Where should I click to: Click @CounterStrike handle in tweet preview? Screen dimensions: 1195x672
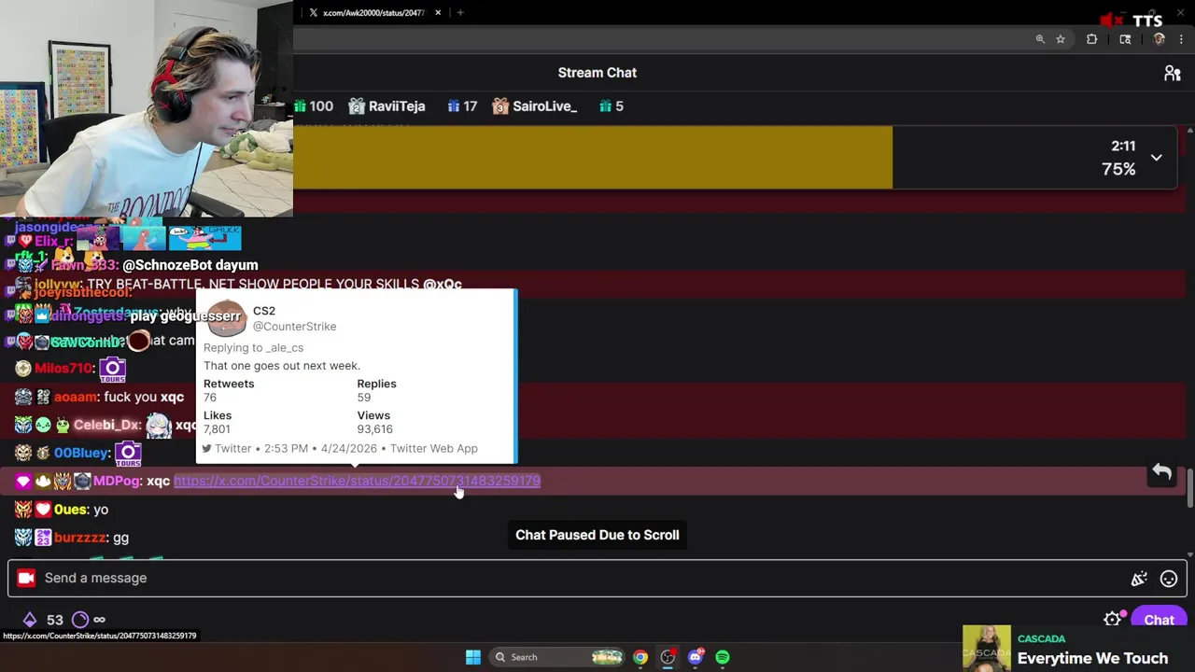(x=294, y=327)
